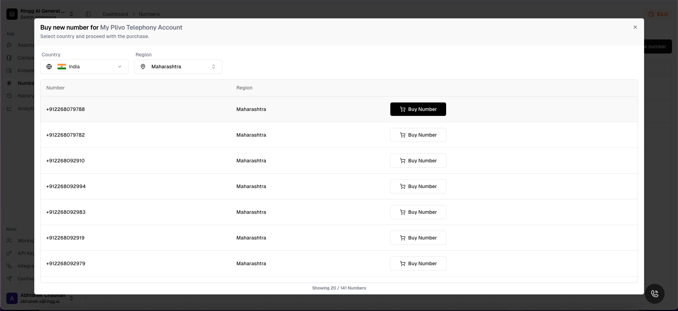
Task: Buy number +912268092919
Action: (x=418, y=238)
